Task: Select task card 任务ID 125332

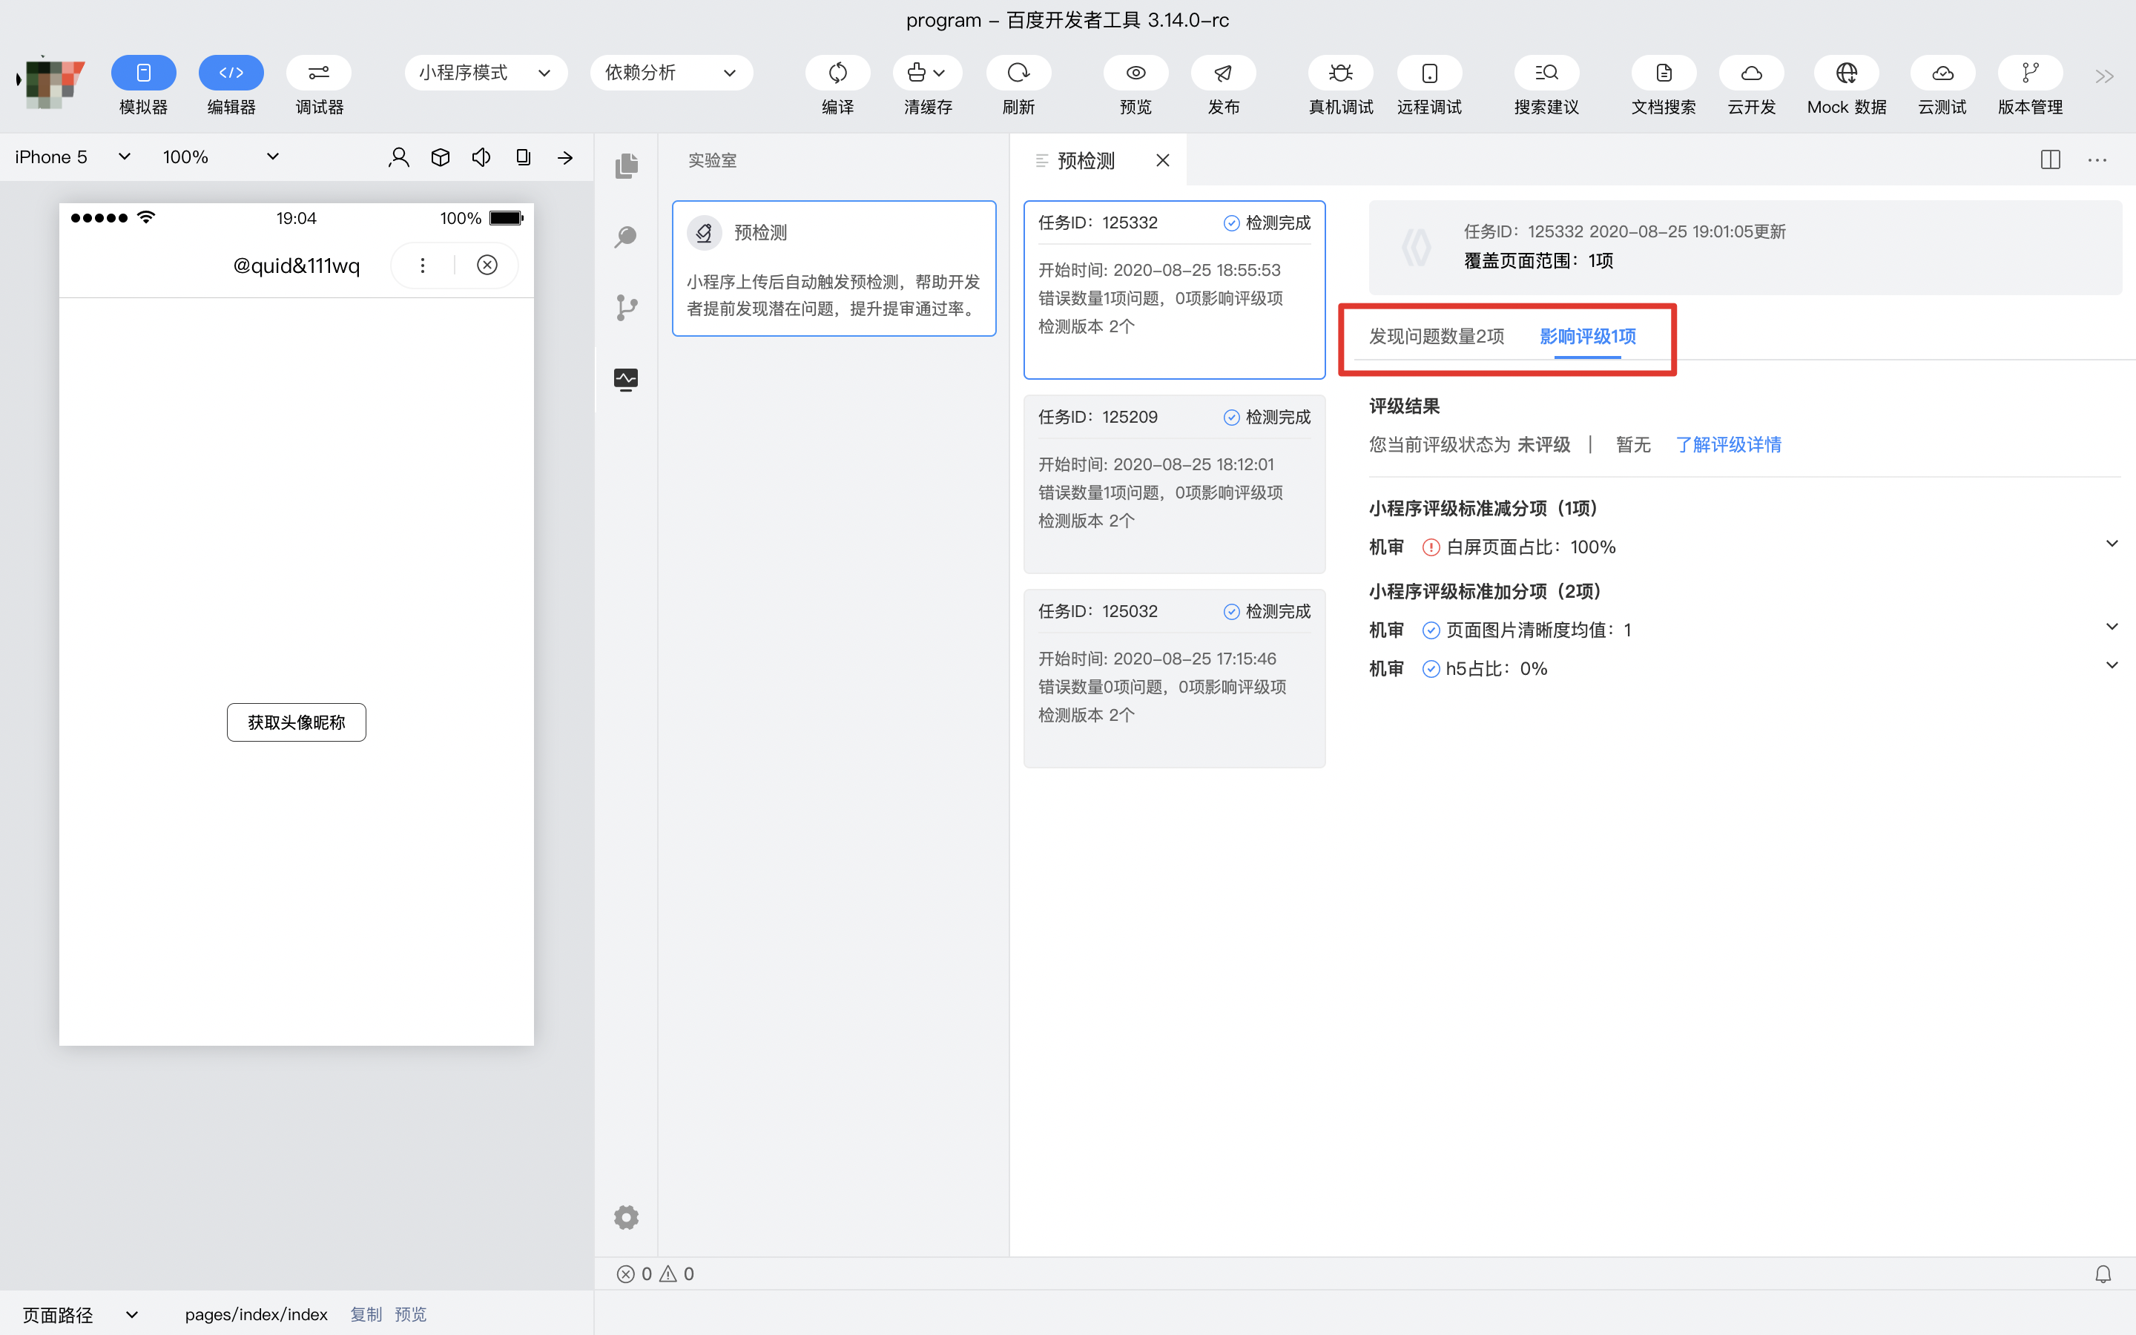Action: [x=1174, y=289]
